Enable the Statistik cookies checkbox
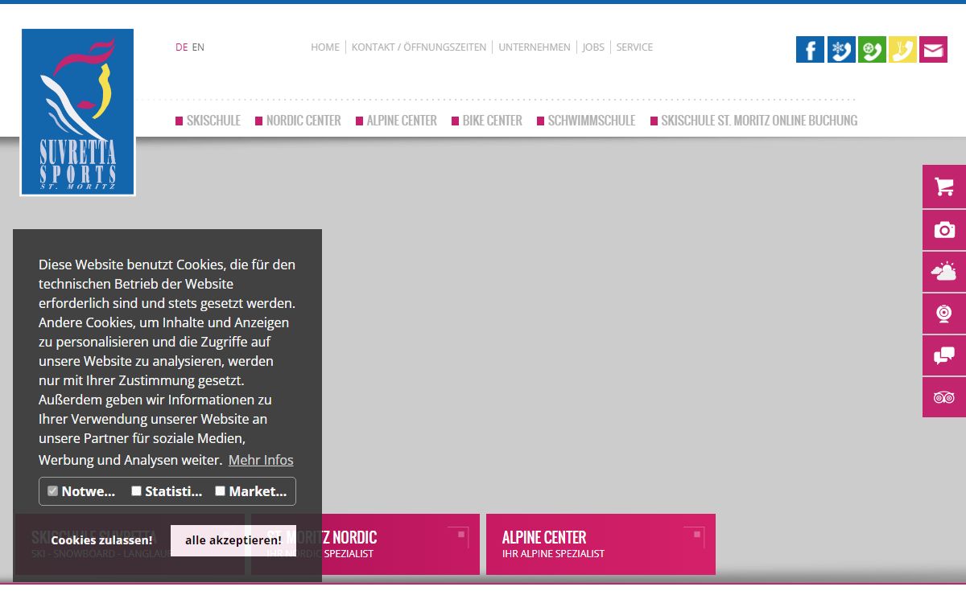Image resolution: width=966 pixels, height=595 pixels. pos(137,491)
